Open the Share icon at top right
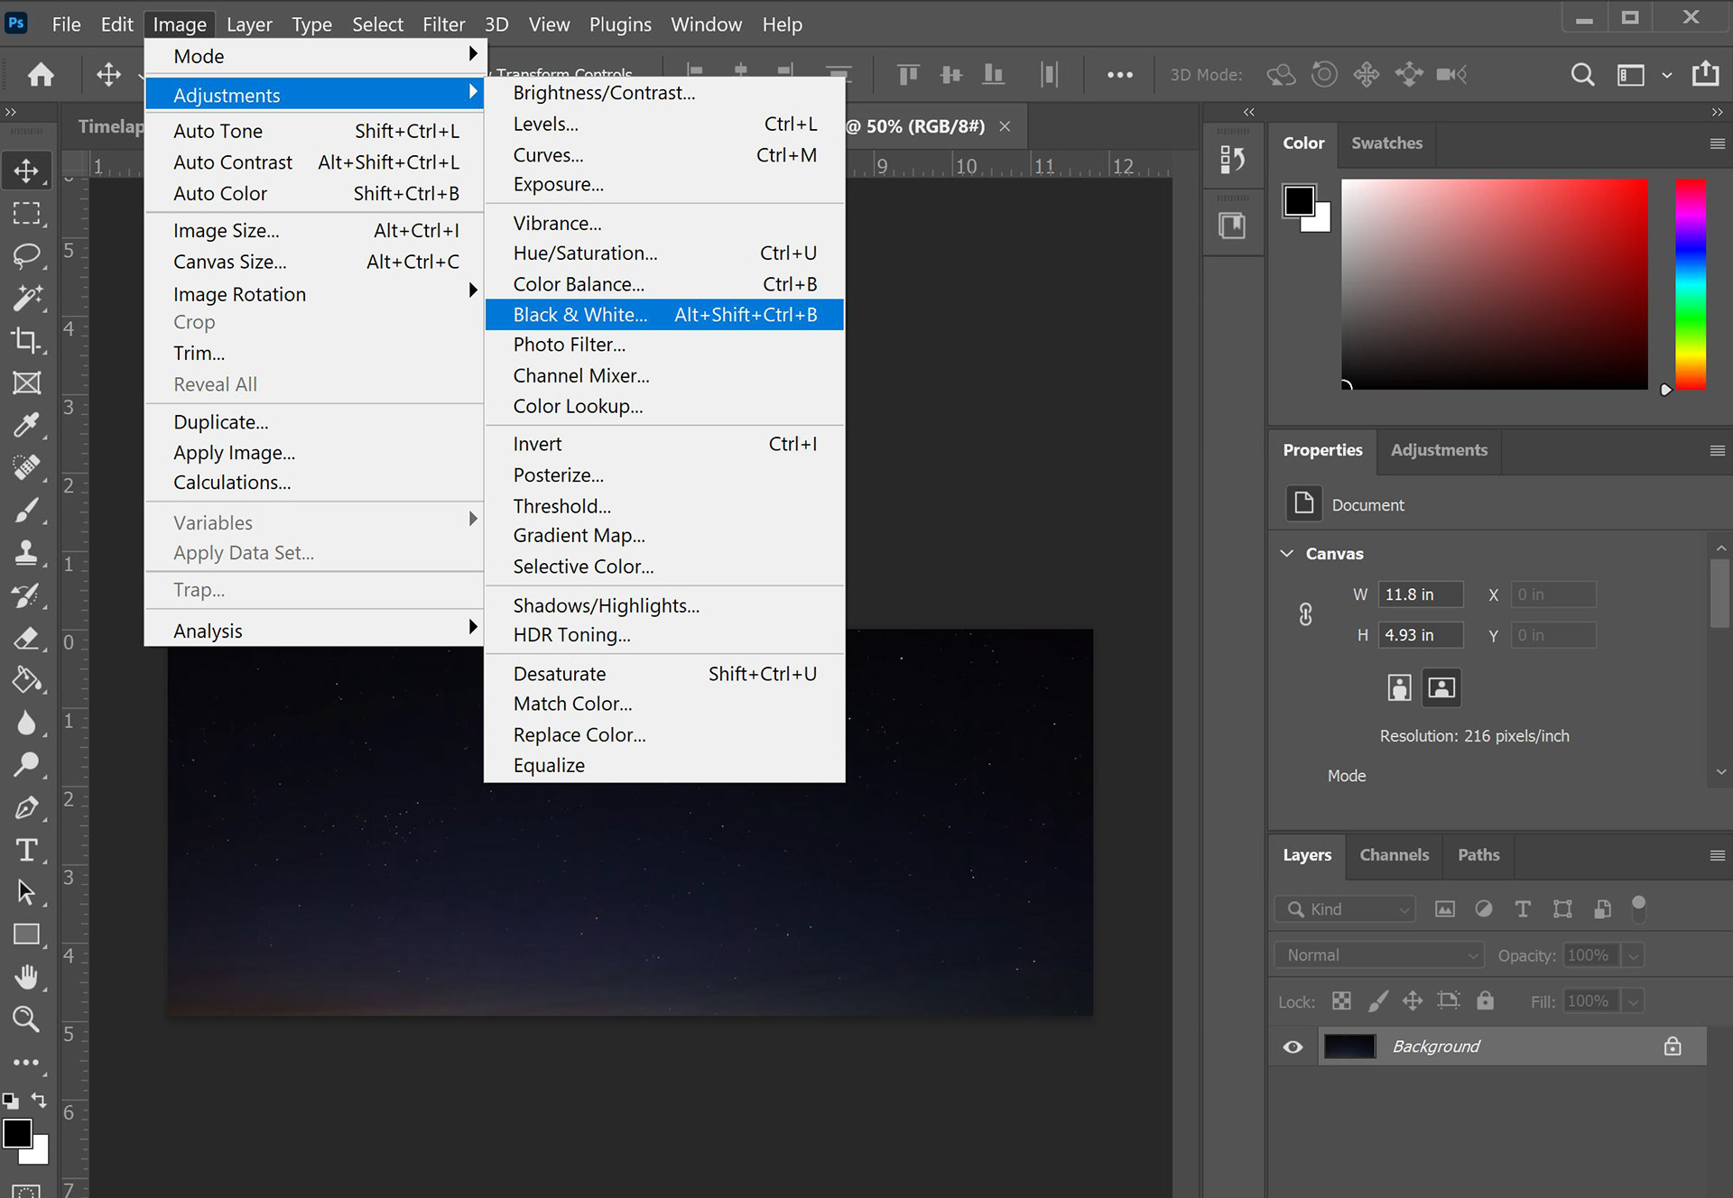Viewport: 1733px width, 1198px height. 1705,74
